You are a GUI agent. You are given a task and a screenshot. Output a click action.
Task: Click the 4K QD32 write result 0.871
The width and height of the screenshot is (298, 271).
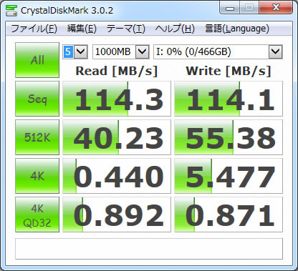click(229, 215)
